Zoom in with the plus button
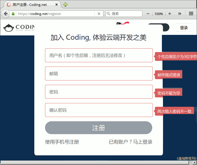Screen dimensions: 197x165 (170, 14)
